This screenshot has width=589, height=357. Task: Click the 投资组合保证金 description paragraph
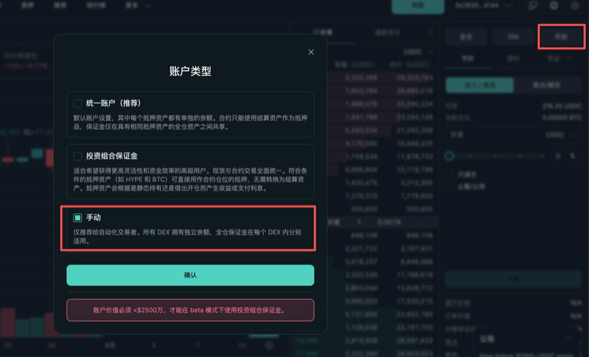click(x=190, y=179)
